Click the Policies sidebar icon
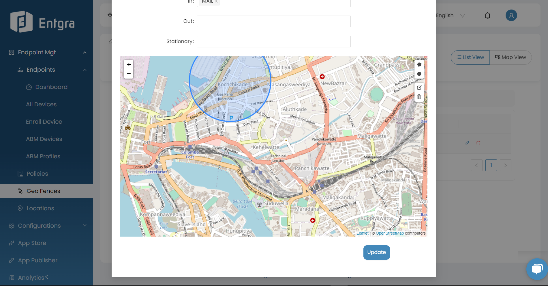The height and width of the screenshot is (286, 548). (x=20, y=174)
